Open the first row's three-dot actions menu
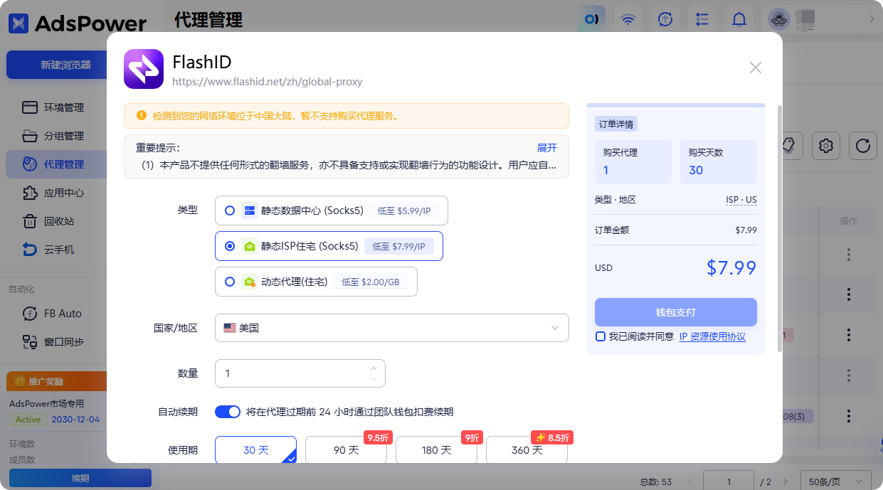Screen dimensions: 883x490 coord(848,254)
